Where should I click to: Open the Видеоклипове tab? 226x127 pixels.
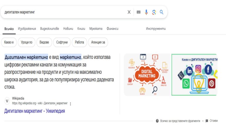point(49,29)
